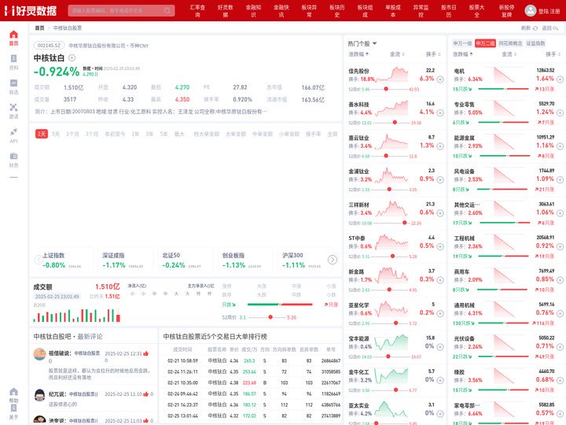Add 三祥新材 to watchlist via plus
This screenshot has width=566, height=425.
tap(440, 213)
